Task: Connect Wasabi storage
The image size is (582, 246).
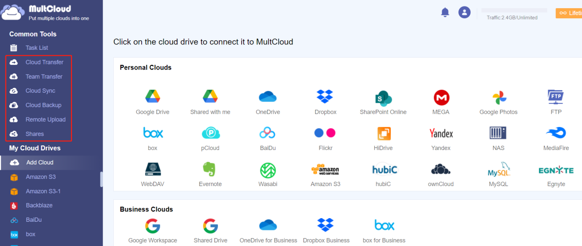Action: tap(268, 174)
